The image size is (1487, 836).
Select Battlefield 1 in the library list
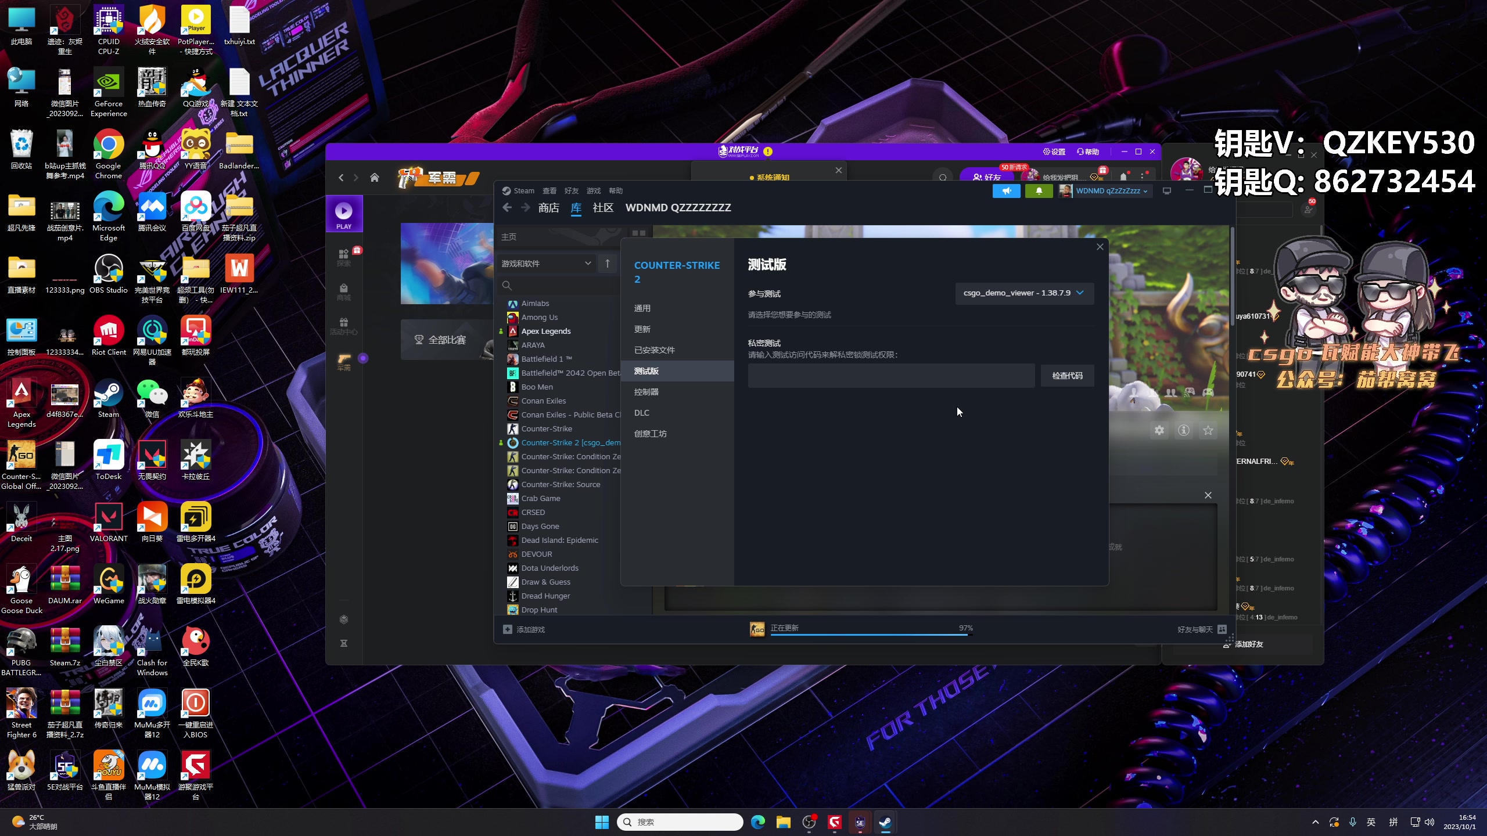coord(546,359)
